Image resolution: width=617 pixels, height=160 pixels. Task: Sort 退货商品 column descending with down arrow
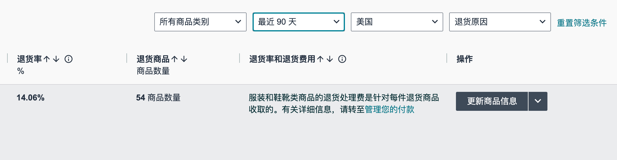click(x=184, y=59)
